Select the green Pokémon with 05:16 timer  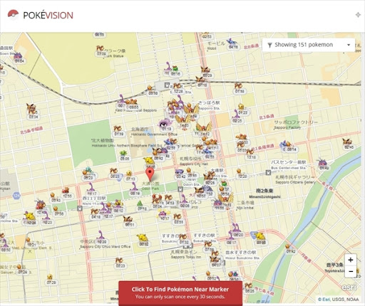point(175,70)
